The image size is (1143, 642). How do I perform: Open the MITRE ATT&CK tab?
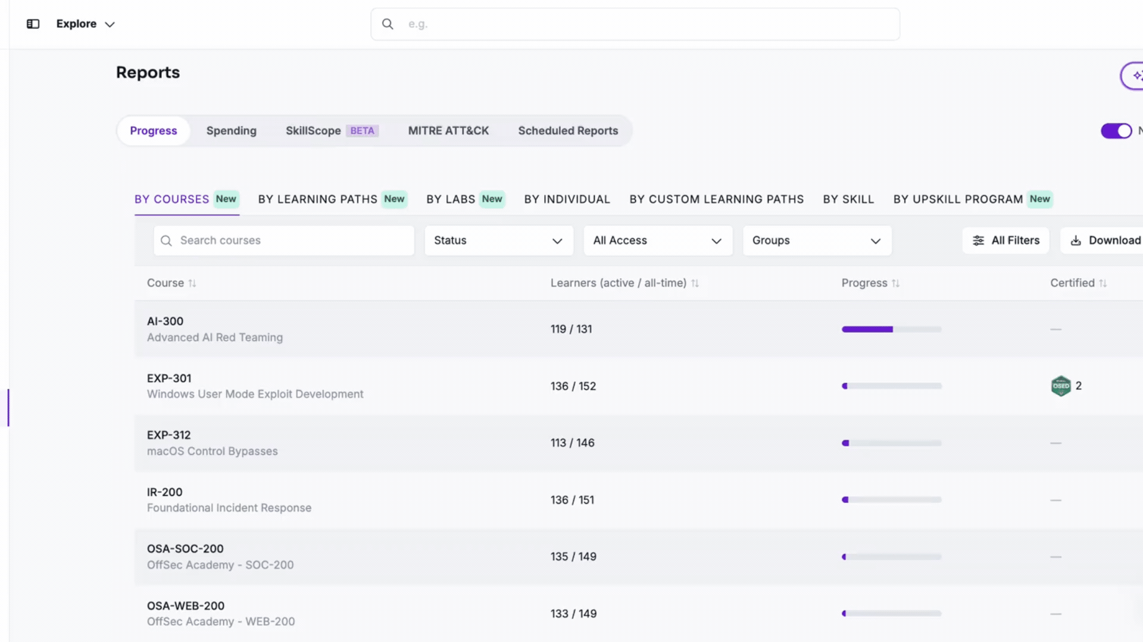tap(448, 131)
